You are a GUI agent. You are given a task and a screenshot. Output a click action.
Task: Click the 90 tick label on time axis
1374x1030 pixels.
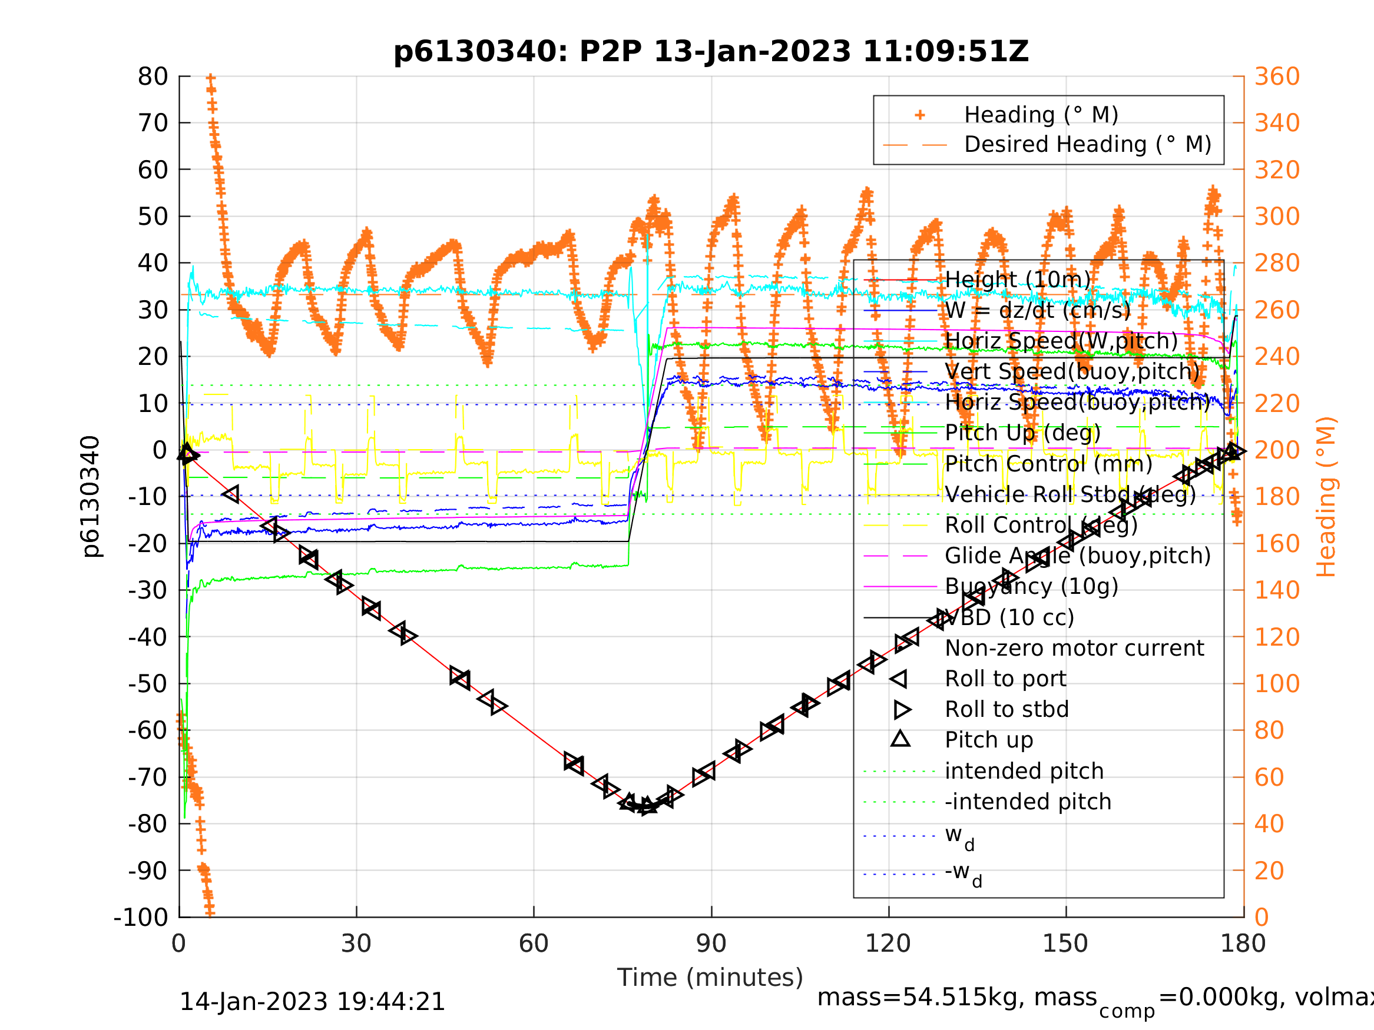[x=711, y=943]
